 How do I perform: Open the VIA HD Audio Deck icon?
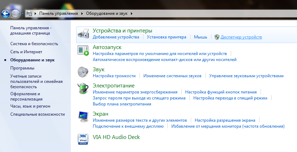pos(83,139)
